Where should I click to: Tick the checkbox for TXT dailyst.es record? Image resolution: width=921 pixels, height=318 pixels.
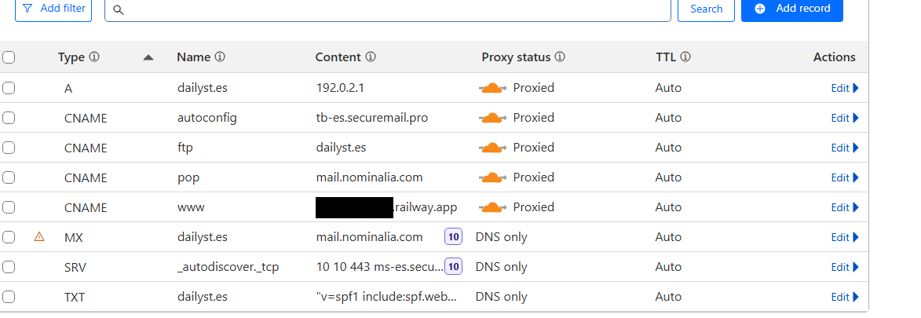[x=9, y=297]
